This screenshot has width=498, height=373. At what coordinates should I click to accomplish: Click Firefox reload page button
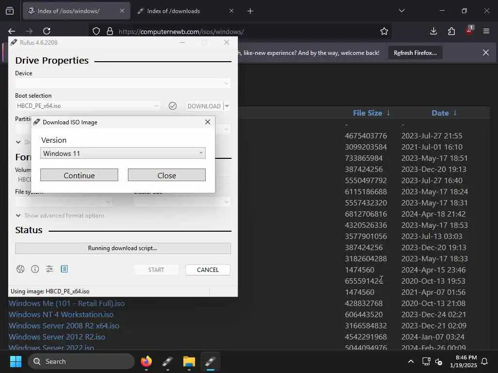47,31
